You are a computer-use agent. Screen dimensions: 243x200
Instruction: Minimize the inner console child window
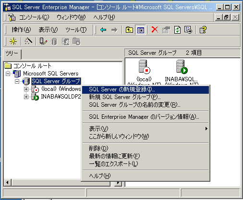219,17
